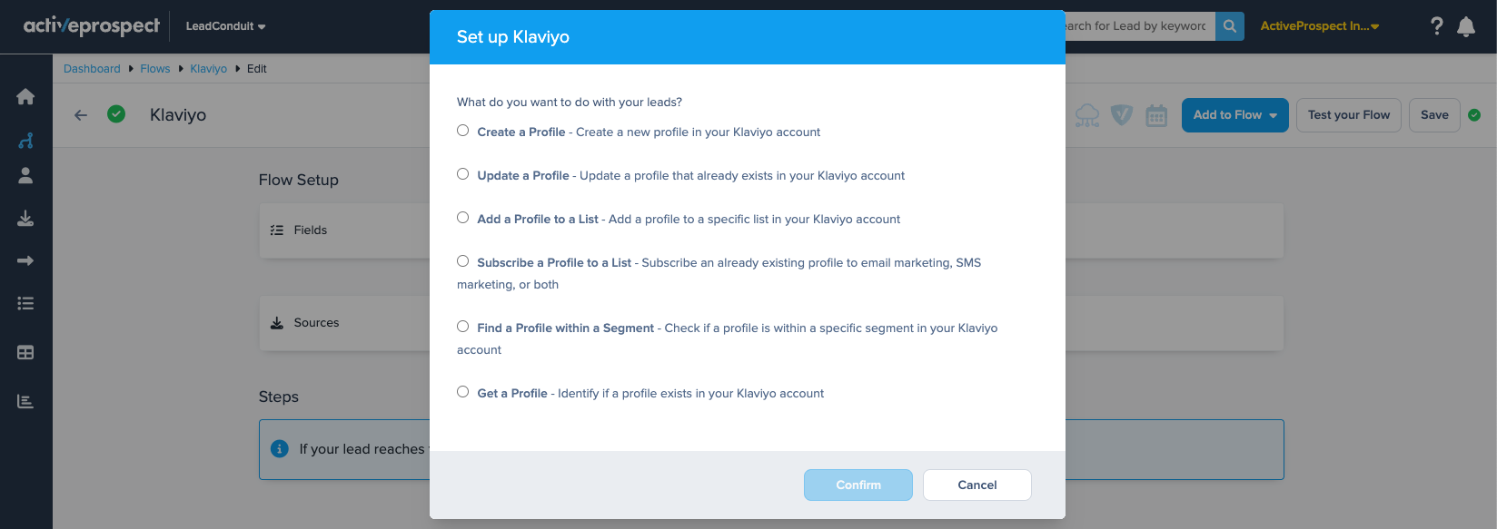This screenshot has height=529, width=1497.
Task: Click the notifications bell icon
Action: pos(1466,26)
